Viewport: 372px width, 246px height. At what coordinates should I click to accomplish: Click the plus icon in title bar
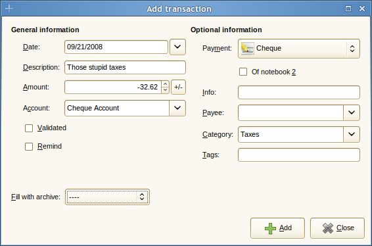9,9
